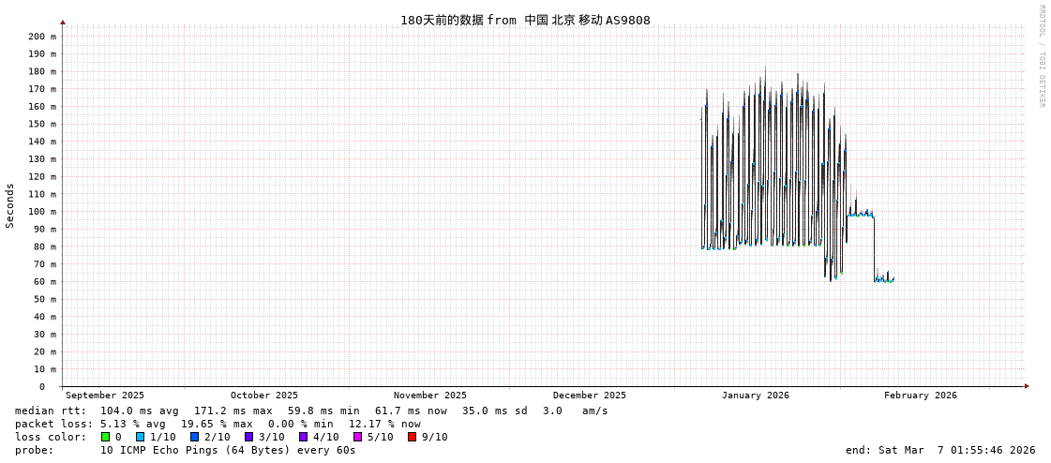
Task: Click the November 2025 time label
Action: point(429,396)
